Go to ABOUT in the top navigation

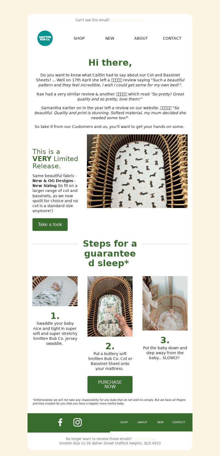coord(141,38)
